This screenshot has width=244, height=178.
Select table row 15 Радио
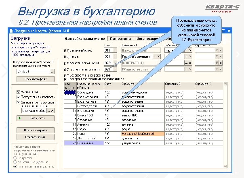pyautogui.click(x=143, y=129)
